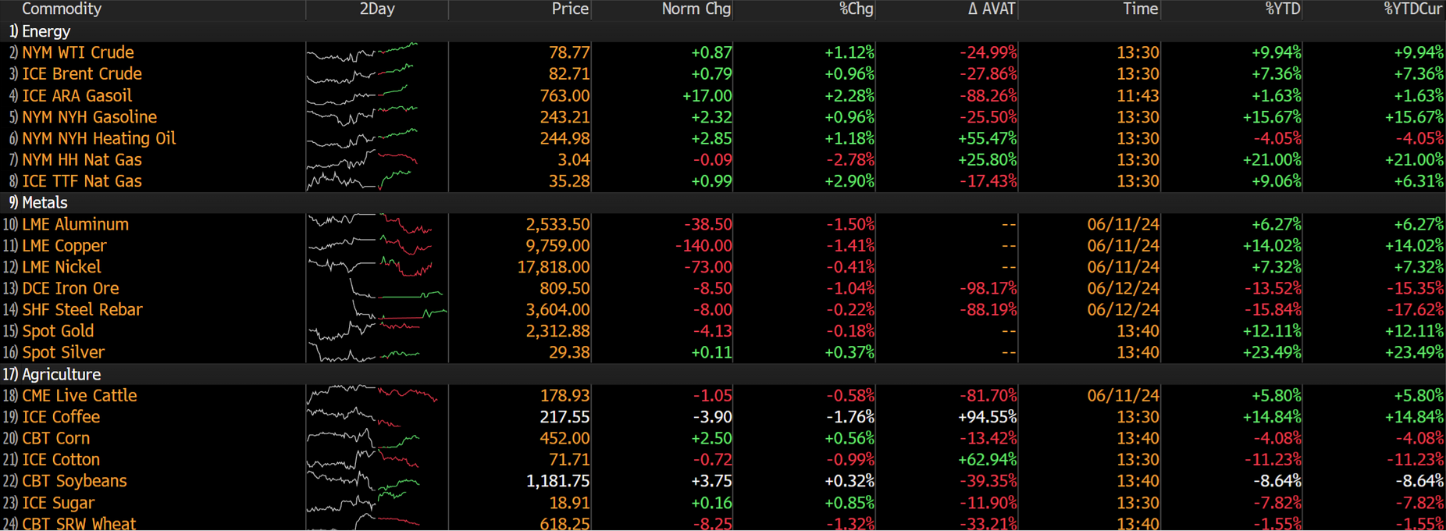Select the Agriculture section header
Image resolution: width=1446 pixels, height=531 pixels.
62,374
